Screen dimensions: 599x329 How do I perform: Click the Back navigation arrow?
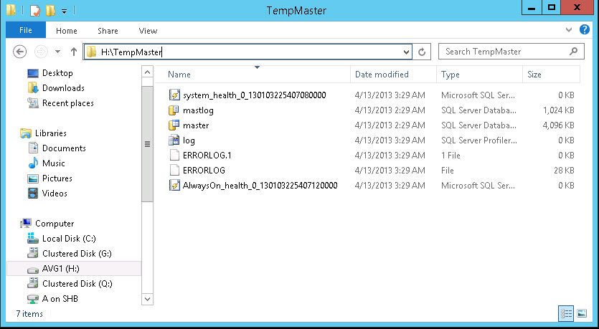click(x=20, y=52)
